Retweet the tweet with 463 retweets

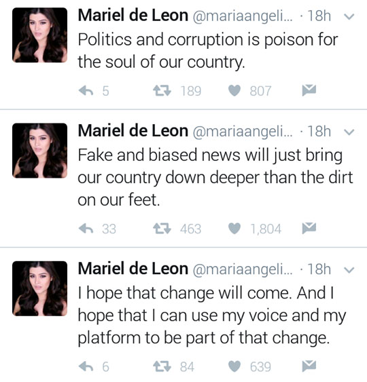(x=162, y=229)
